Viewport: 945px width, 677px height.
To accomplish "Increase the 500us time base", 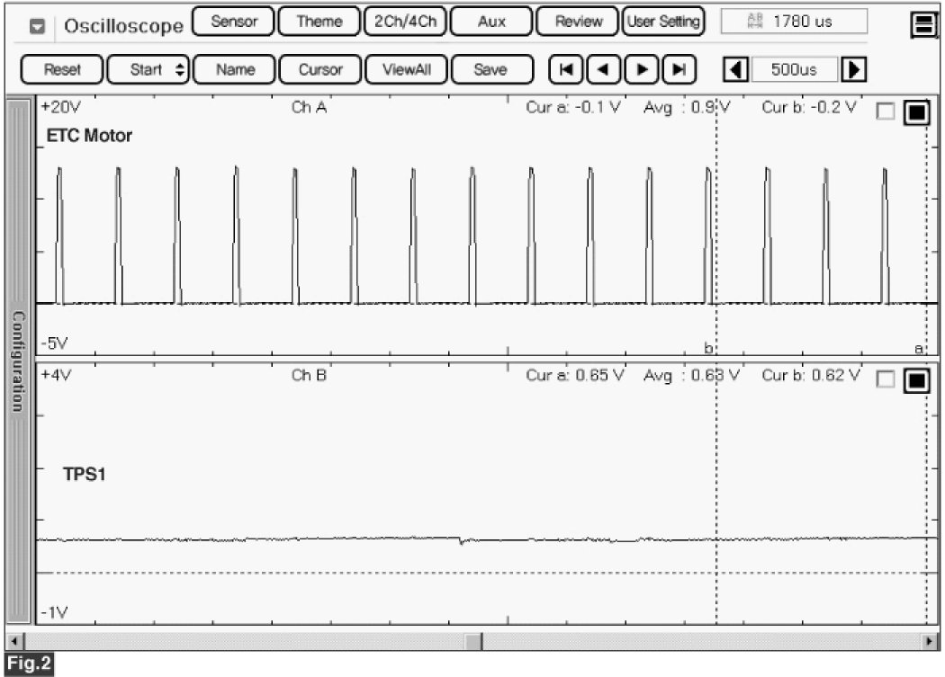I will tap(854, 69).
